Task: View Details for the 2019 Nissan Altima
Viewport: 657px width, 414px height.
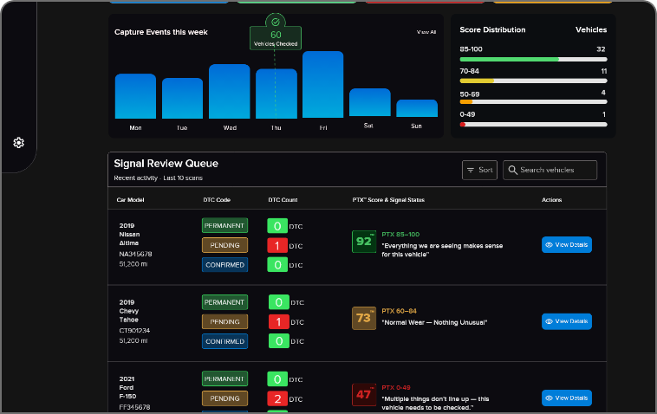Action: point(566,245)
